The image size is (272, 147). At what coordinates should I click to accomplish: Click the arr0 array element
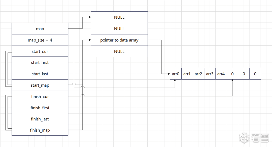[x=176, y=74]
